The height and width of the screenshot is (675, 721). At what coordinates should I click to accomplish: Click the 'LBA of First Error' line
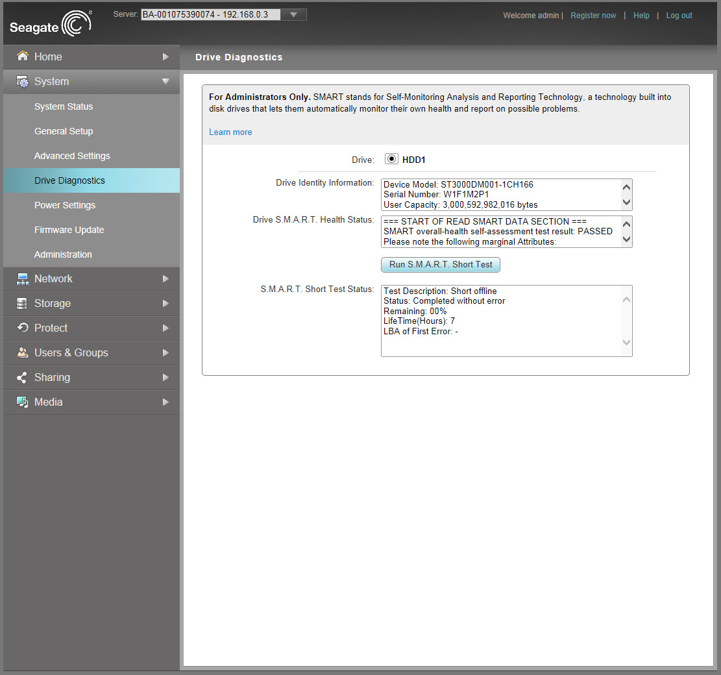tap(421, 331)
